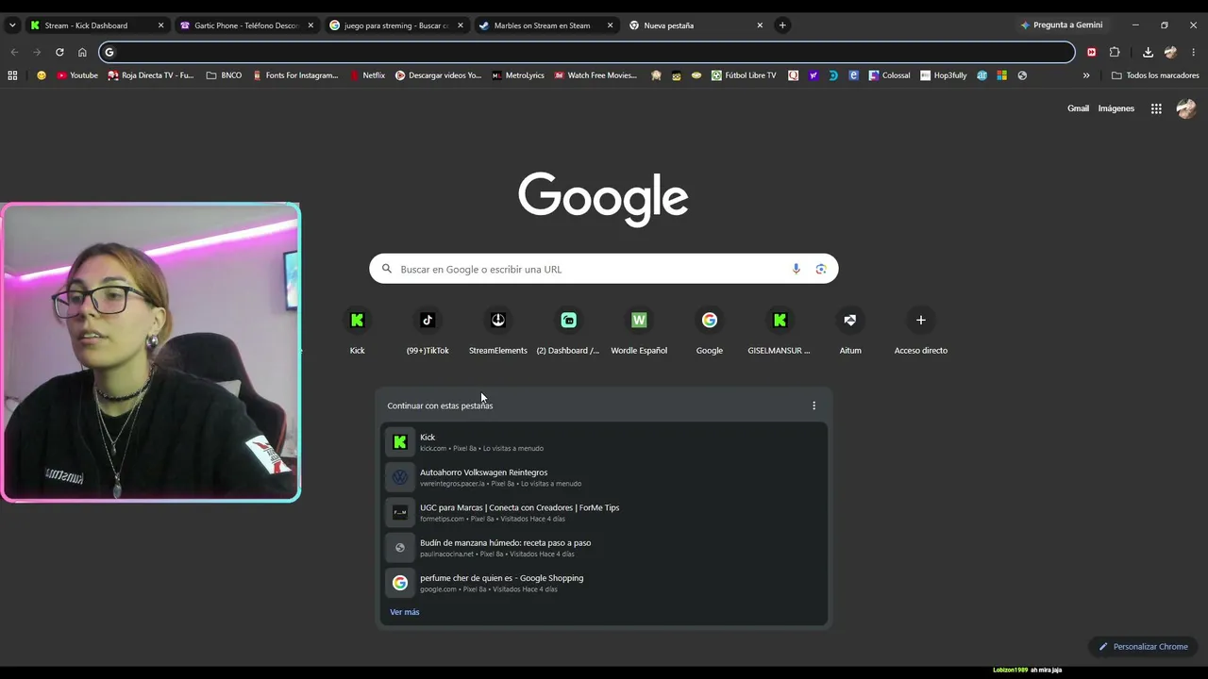Screen dimensions: 1208x679
Task: Search by image with Google Lens icon
Action: [821, 269]
